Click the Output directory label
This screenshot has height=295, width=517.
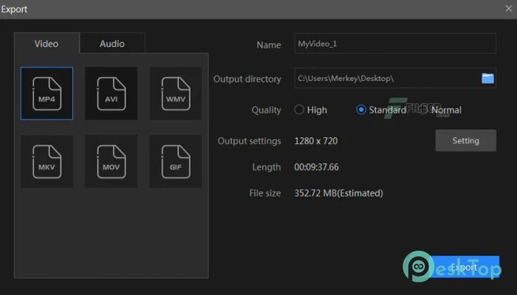point(247,79)
